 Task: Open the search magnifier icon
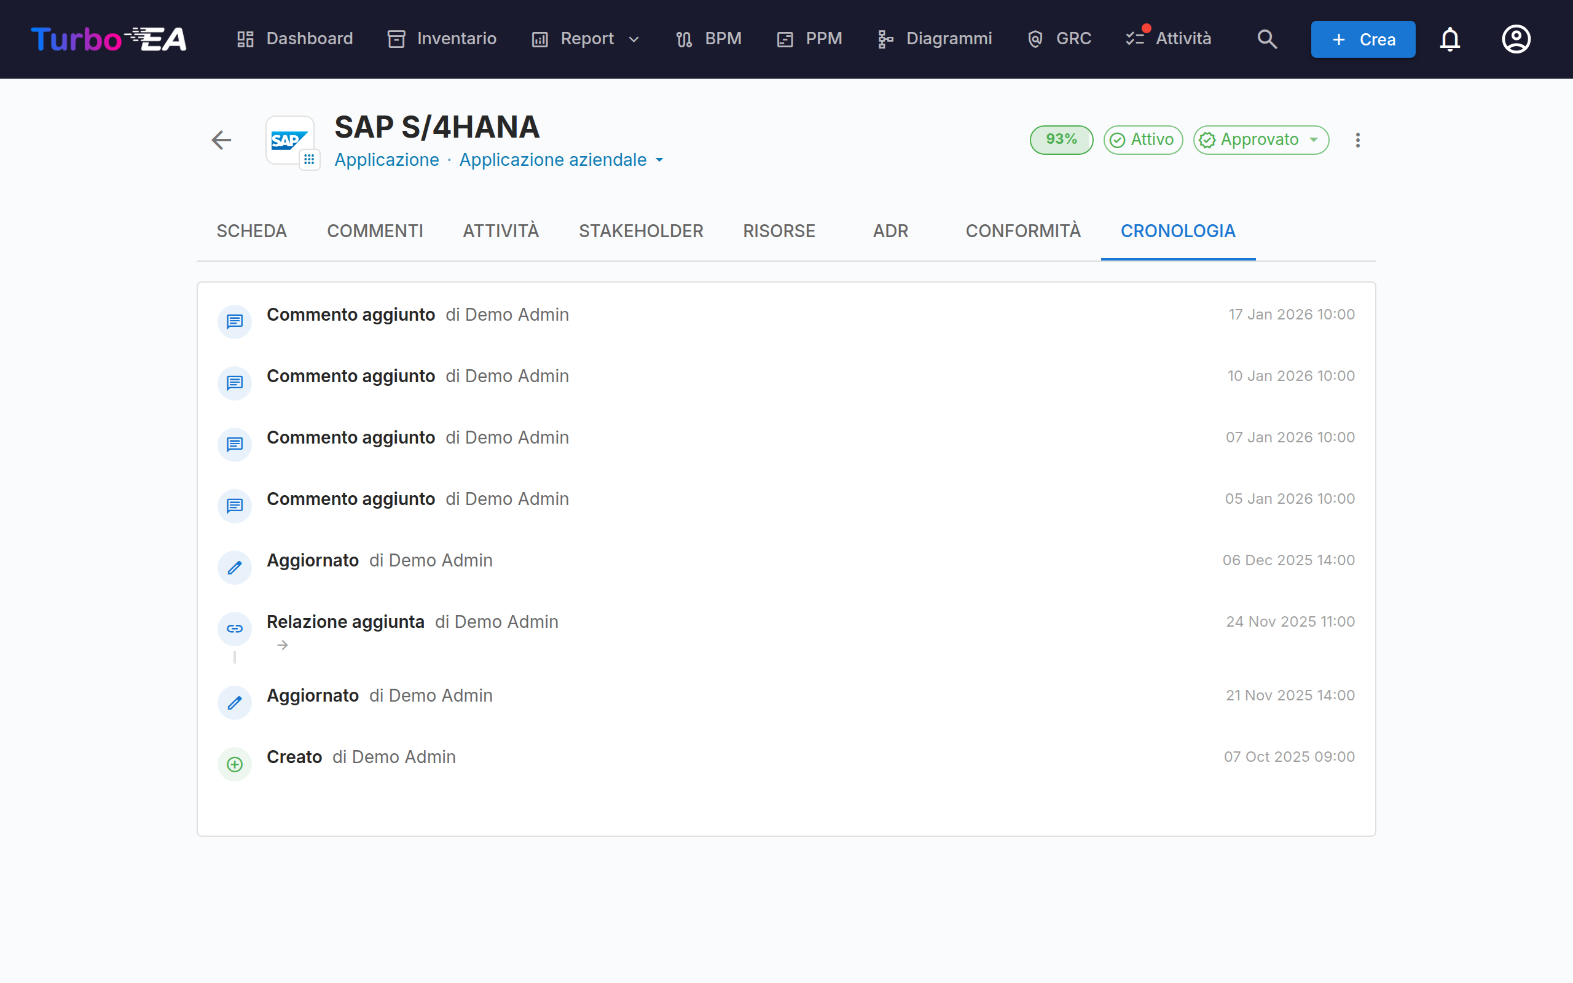click(x=1267, y=39)
